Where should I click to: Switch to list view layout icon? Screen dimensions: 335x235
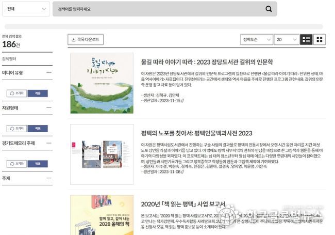(306, 39)
